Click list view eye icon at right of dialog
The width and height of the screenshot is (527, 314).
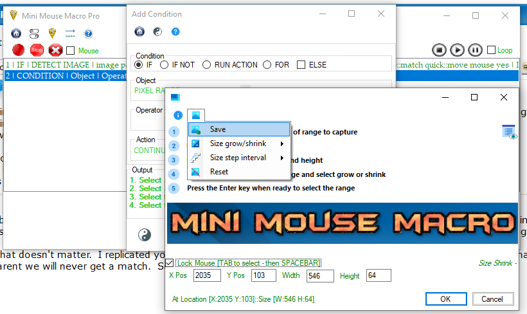[x=509, y=132]
